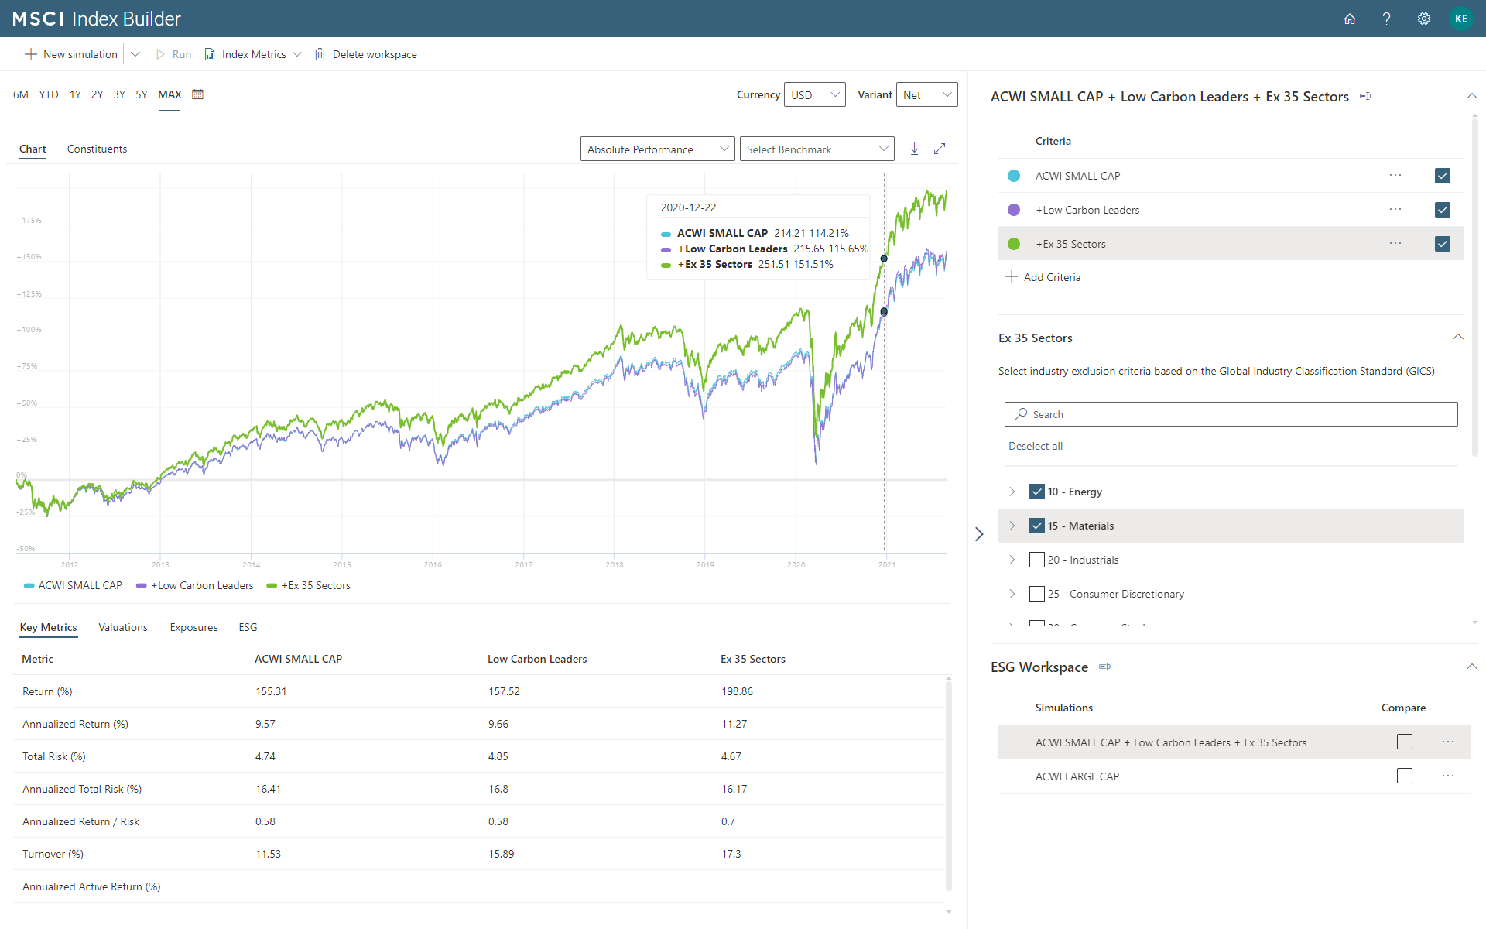The image size is (1486, 929).
Task: Open more options for +Ex 35 Sectors criteria
Action: 1395,244
